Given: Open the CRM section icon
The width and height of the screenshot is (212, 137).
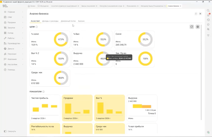Looking at the screenshot, I should [5, 17].
